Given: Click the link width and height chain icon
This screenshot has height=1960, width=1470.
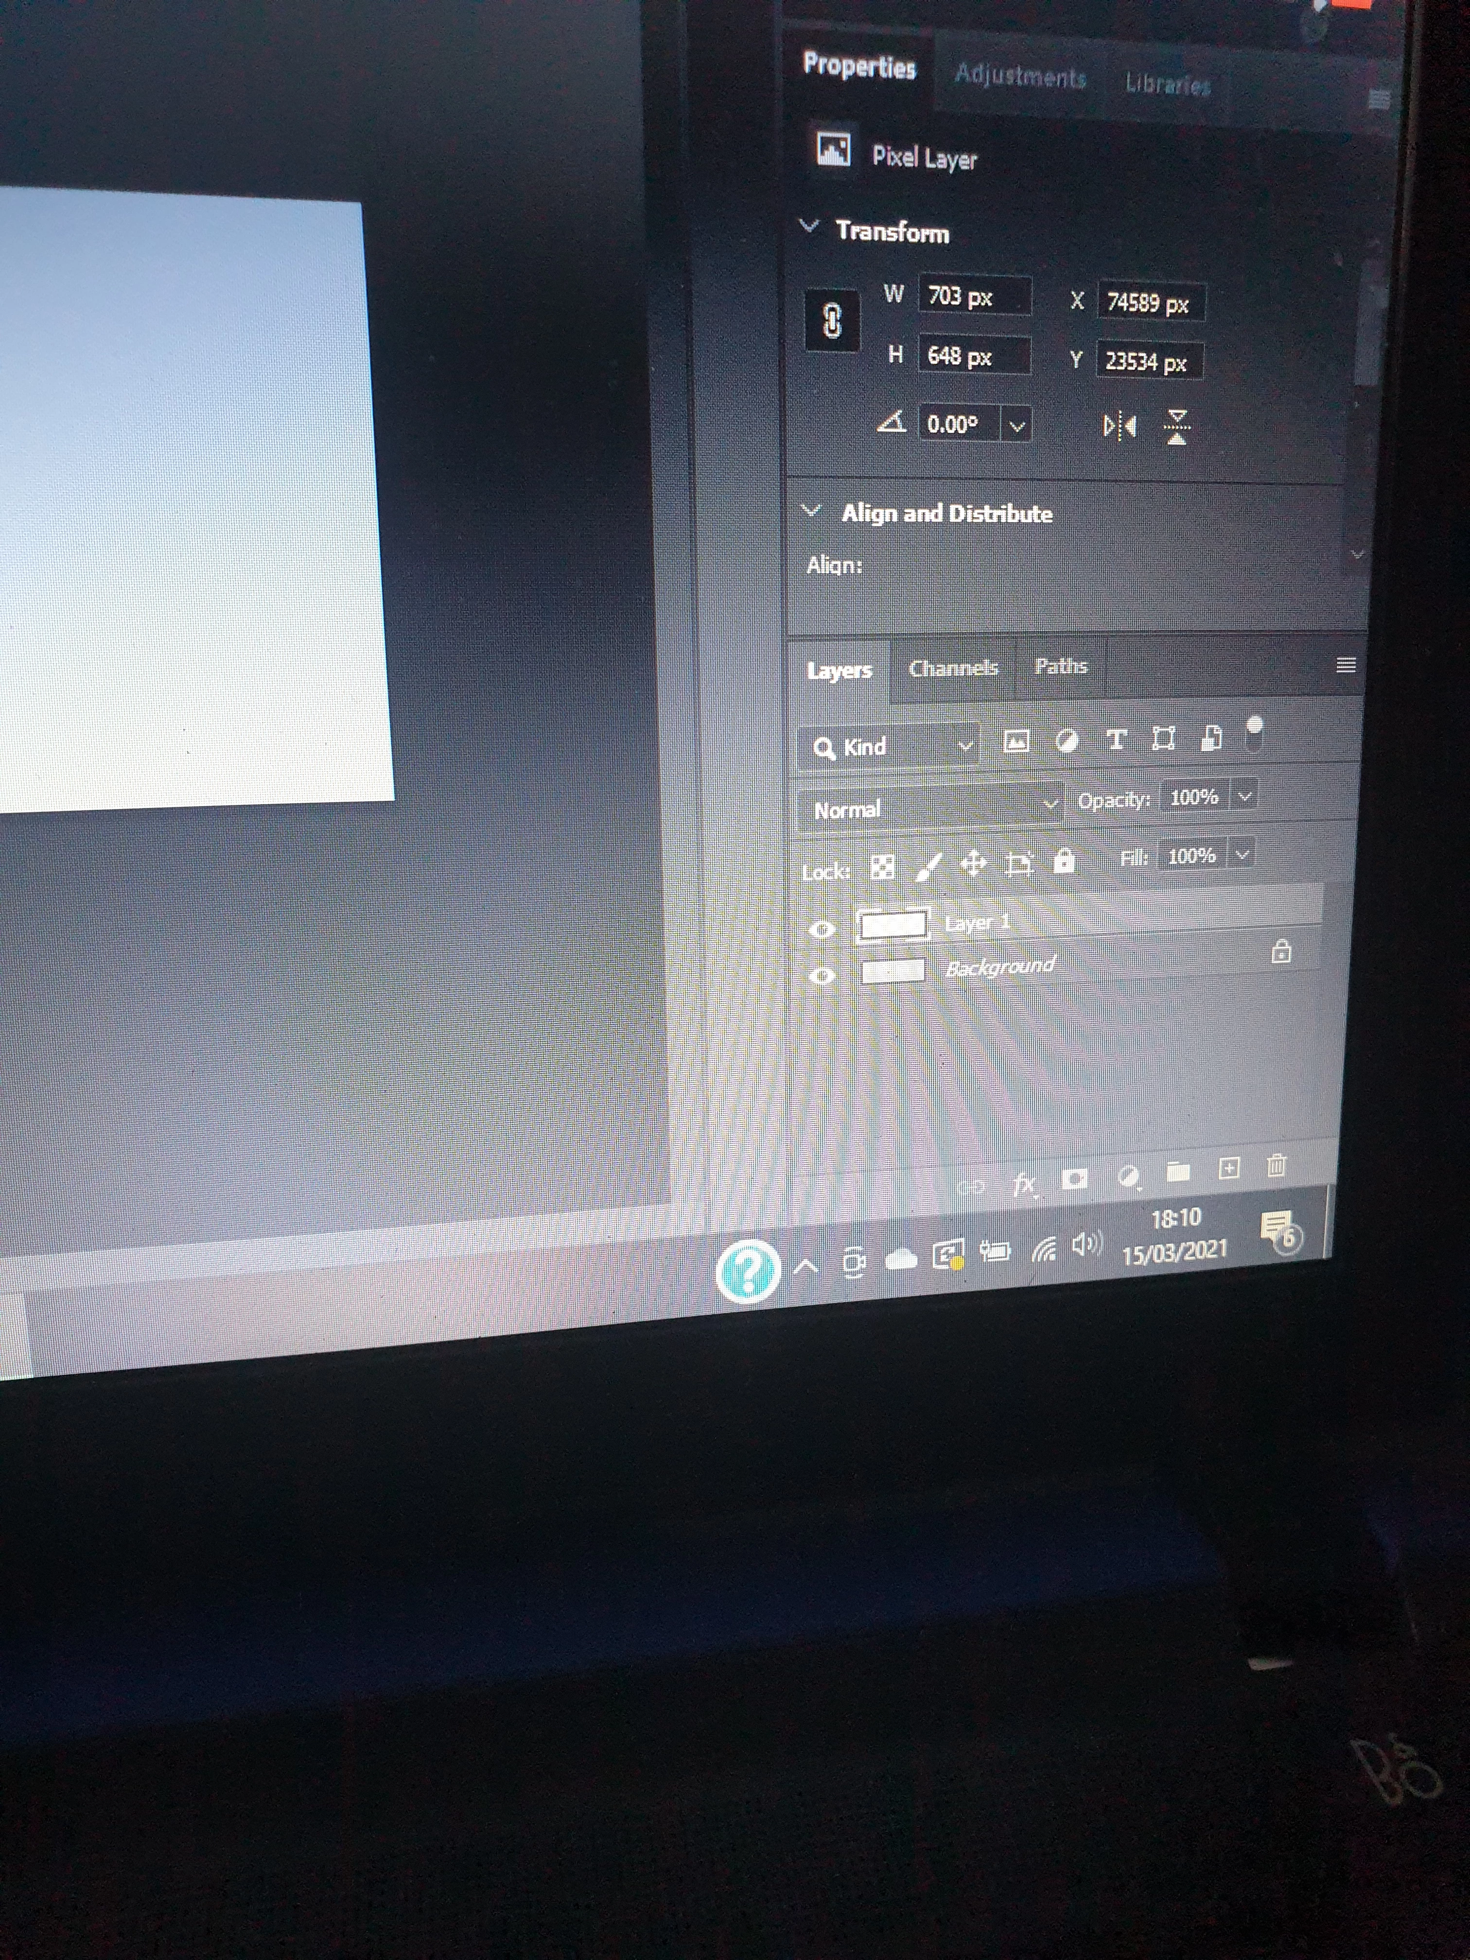Looking at the screenshot, I should [x=832, y=320].
